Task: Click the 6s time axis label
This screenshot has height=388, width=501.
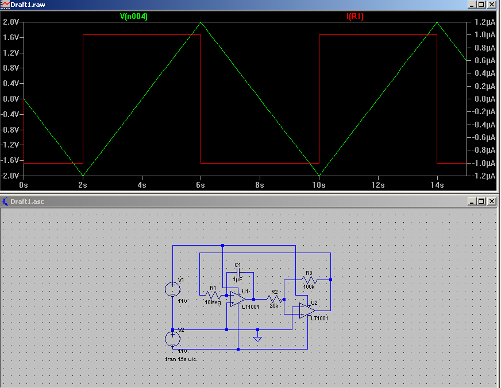Action: pyautogui.click(x=201, y=185)
